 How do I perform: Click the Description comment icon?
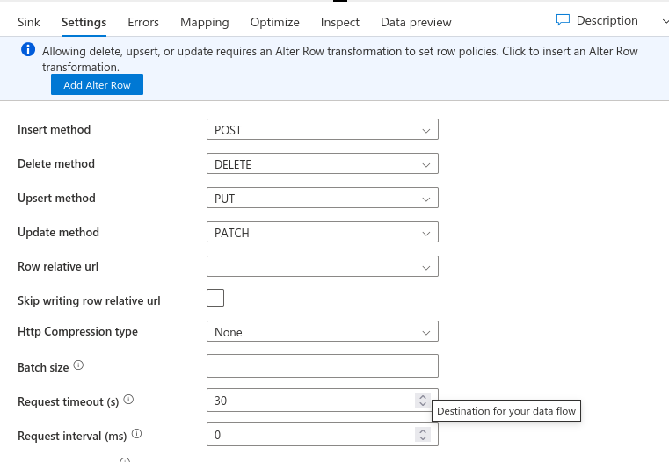[563, 20]
